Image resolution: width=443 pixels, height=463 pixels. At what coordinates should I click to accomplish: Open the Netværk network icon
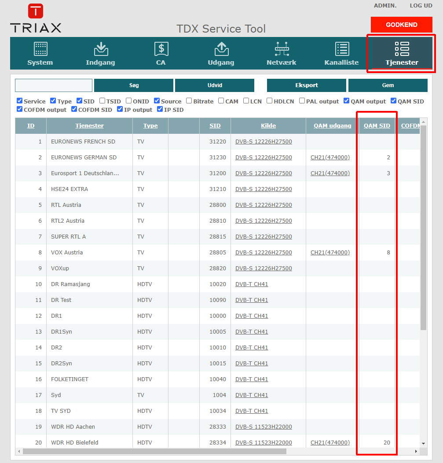pyautogui.click(x=282, y=49)
